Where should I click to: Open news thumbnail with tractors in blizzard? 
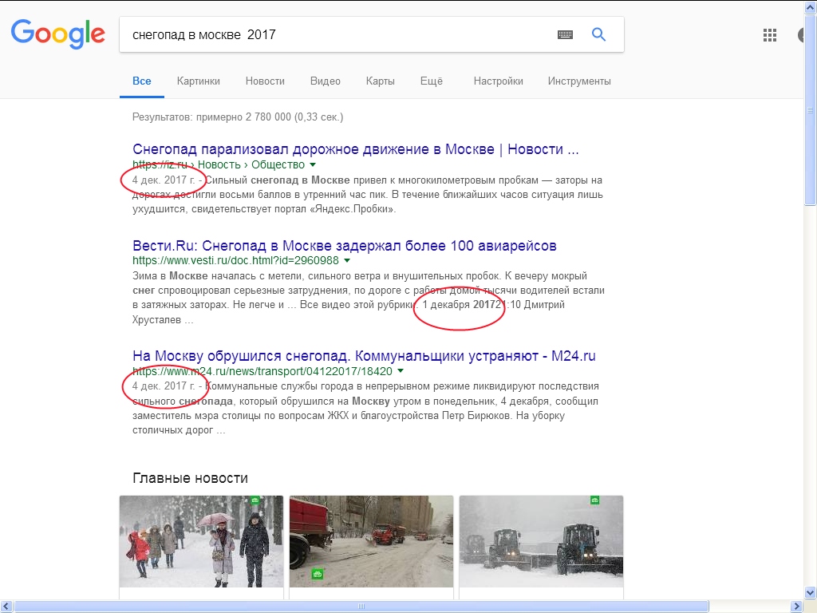541,542
